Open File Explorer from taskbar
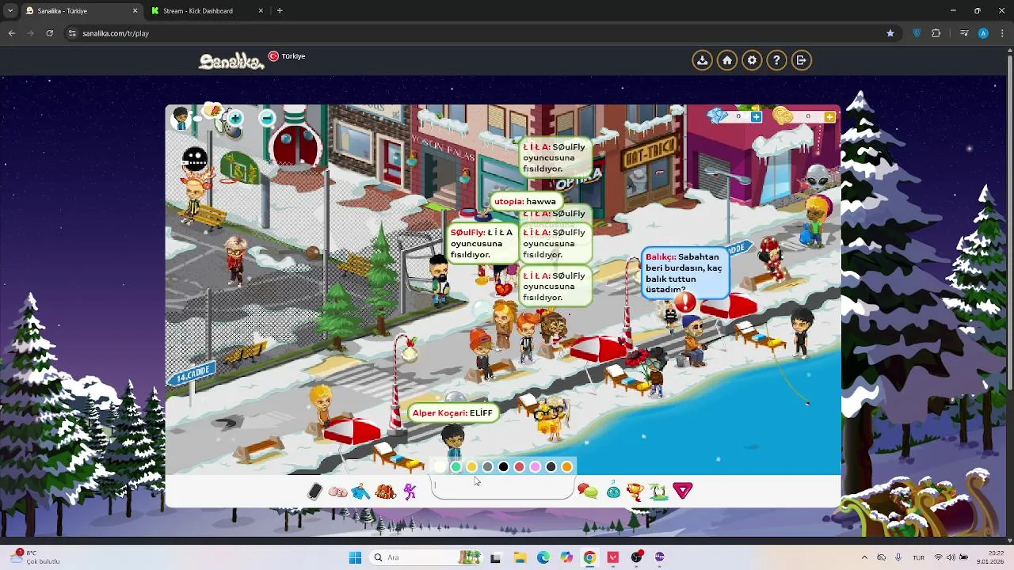Screen dimensions: 1014x570 point(520,557)
